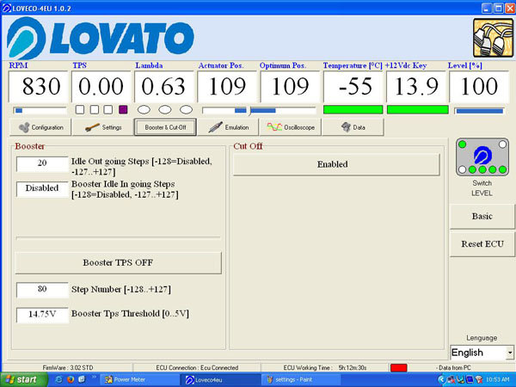Image resolution: width=516 pixels, height=387 pixels.
Task: Click the purple TPS indicator box
Action: click(122, 110)
